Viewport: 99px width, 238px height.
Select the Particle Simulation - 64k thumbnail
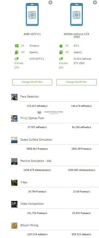pos(14,161)
